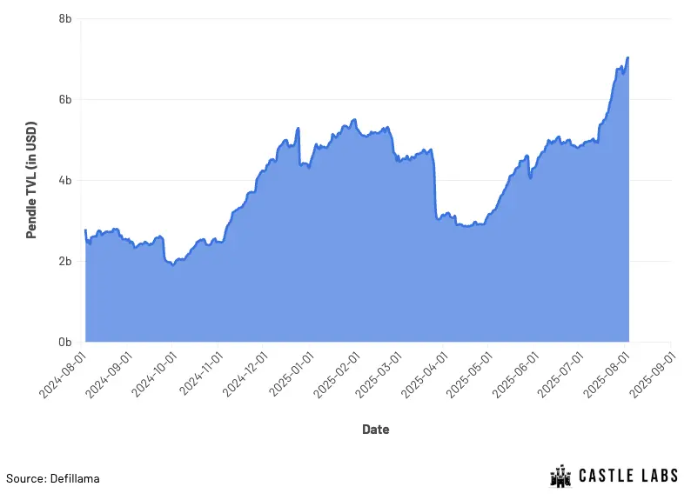Click the TVL line's lowest dip near October 2024

173,263
